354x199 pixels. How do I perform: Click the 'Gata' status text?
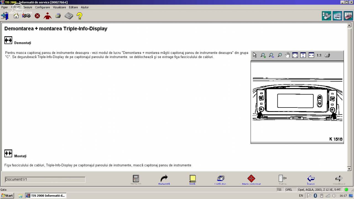click(x=3, y=190)
